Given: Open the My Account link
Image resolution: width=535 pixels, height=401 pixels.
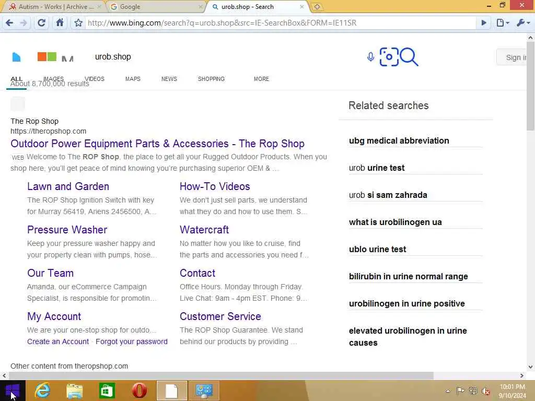Looking at the screenshot, I should [54, 316].
